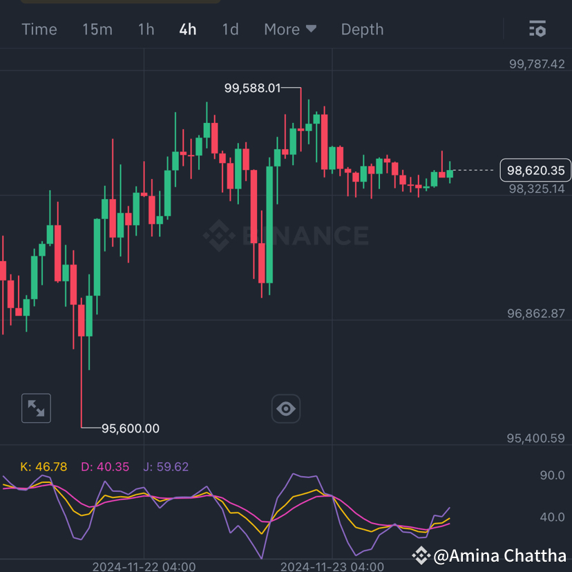Screen dimensions: 572x572
Task: Click the diagonal arrows resize icon
Action: click(x=36, y=408)
